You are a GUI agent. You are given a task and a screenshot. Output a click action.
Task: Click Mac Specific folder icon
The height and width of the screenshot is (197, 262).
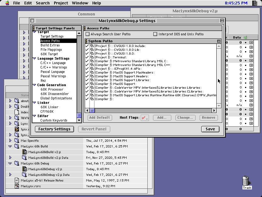[x=17, y=140]
